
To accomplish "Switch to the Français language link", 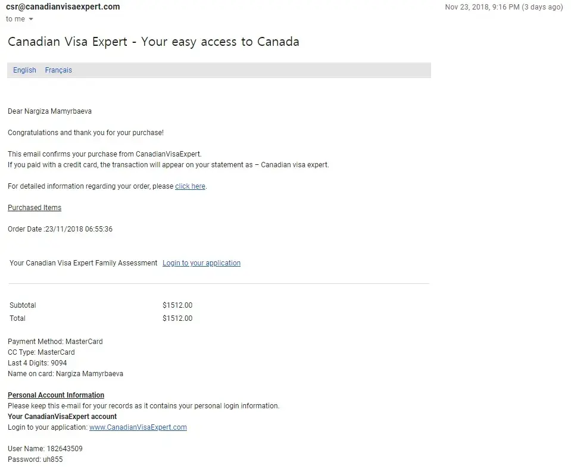I will [58, 70].
